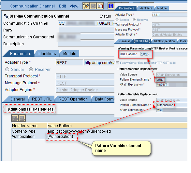Viewport: 191px width, 173px height.
Task: Click the Pattern Element Name Authorization field
Action: pyautogui.click(x=172, y=105)
